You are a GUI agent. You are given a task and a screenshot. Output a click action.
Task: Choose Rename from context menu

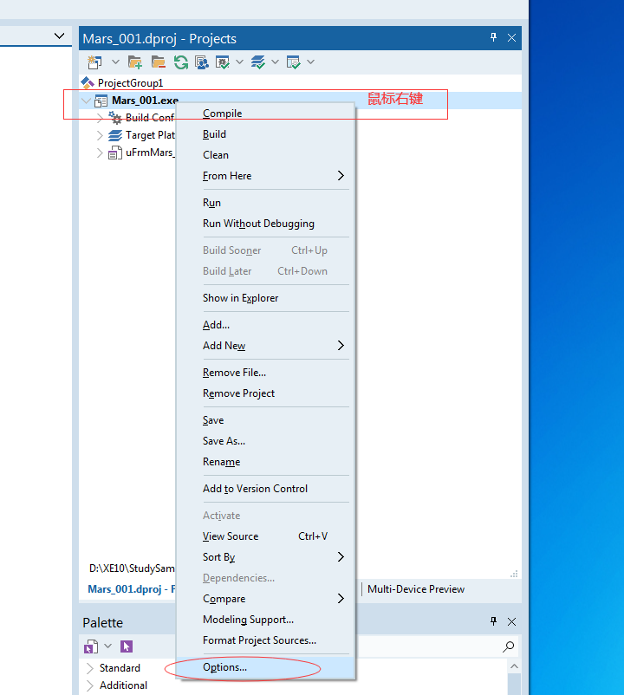[x=266, y=462]
